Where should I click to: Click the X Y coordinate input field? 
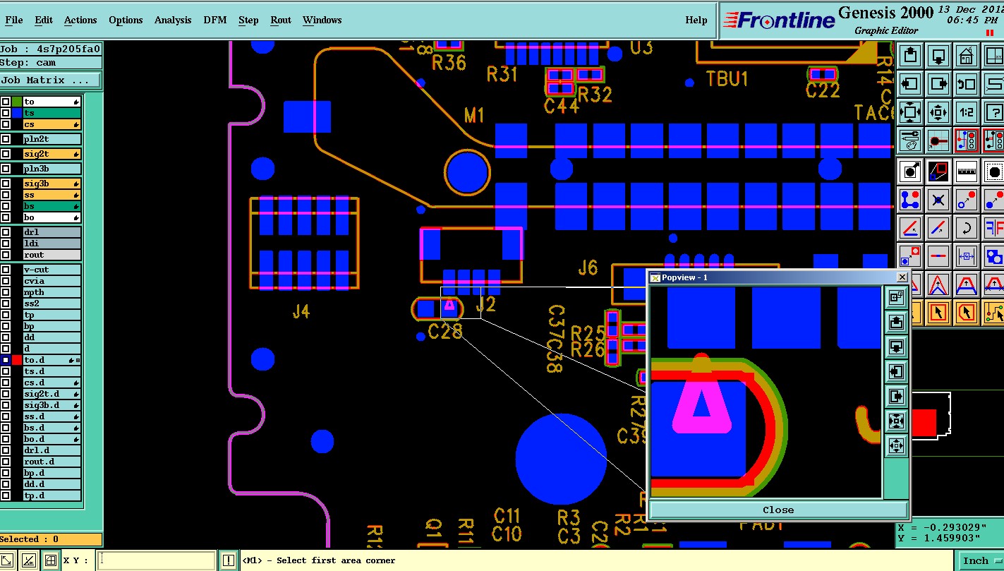pyautogui.click(x=156, y=560)
